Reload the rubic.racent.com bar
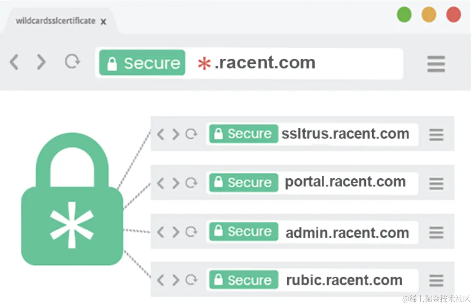The image size is (473, 306). [x=191, y=280]
